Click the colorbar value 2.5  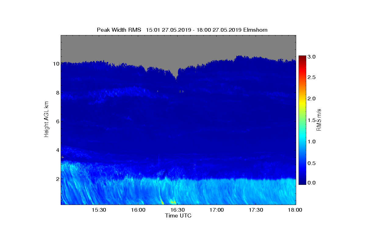(x=312, y=77)
